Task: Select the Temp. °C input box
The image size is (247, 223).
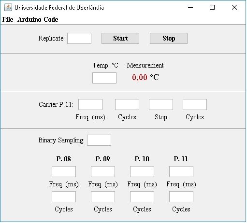Action: (104, 78)
